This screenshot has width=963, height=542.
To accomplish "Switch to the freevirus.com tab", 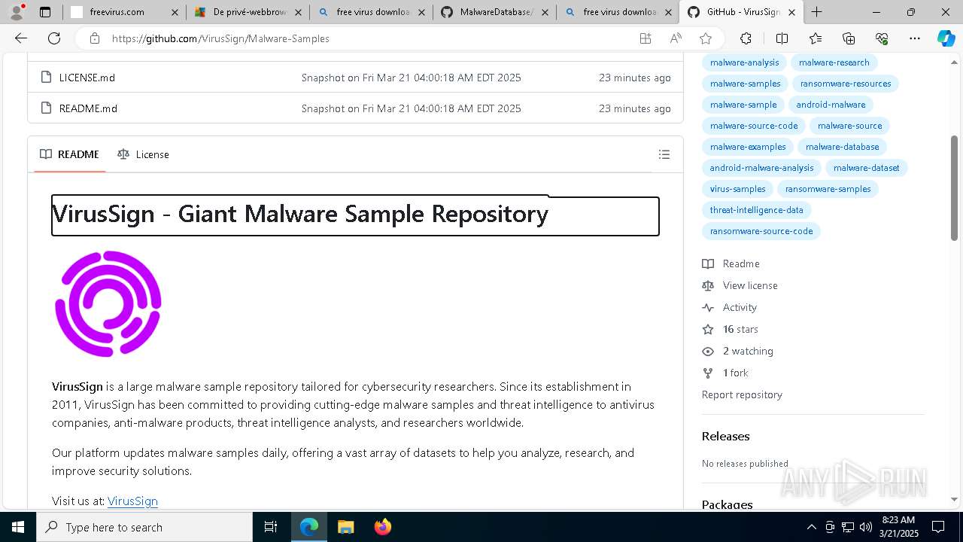I will point(124,12).
